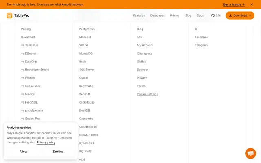The image size is (261, 163).
Task: Open the FAQ link
Action: point(139,37)
